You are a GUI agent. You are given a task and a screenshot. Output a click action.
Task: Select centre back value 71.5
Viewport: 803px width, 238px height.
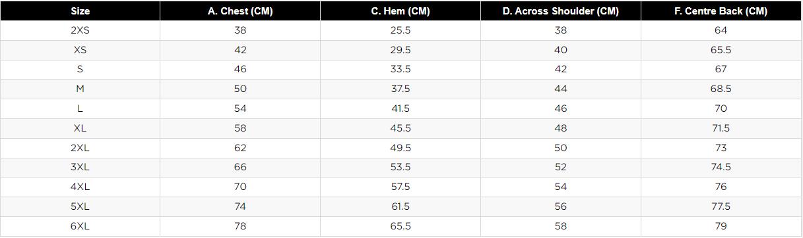[721, 128]
